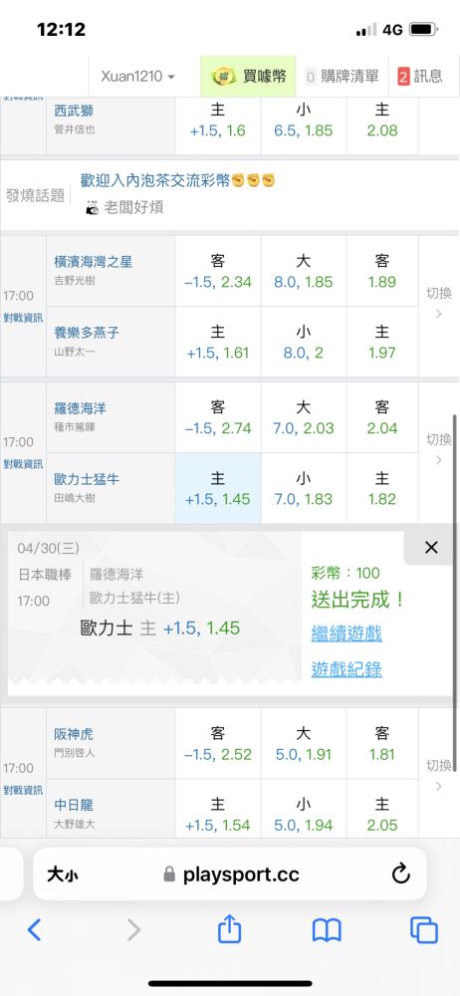Open Safari tabs overview icon
The height and width of the screenshot is (996, 460).
424,930
